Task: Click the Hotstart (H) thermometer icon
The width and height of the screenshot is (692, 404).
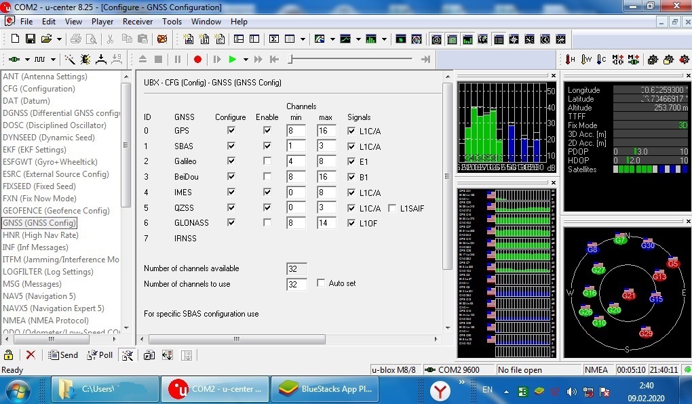Action: (570, 60)
